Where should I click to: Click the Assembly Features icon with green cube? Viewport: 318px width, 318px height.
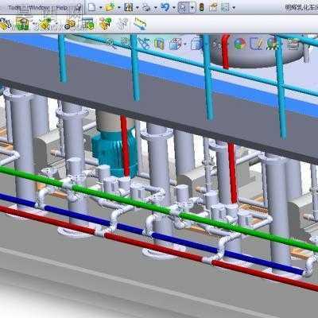(x=88, y=24)
